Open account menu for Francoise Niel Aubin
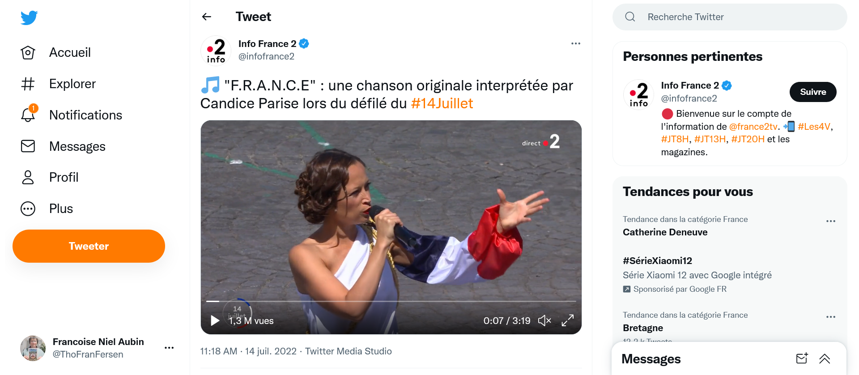Image resolution: width=859 pixels, height=375 pixels. (x=169, y=348)
